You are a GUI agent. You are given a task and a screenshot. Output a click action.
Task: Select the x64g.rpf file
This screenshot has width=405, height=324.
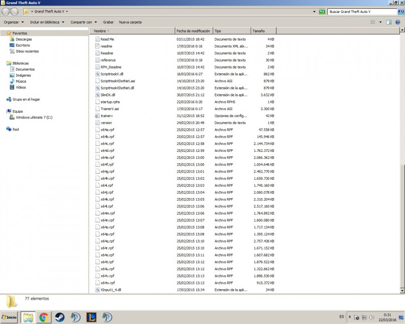[x=107, y=172]
